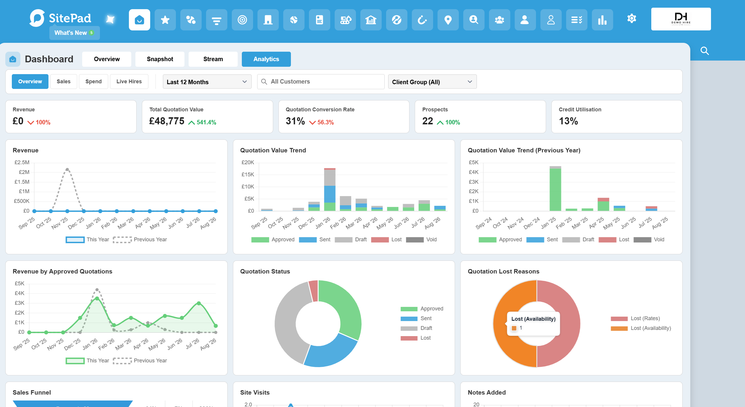Open the What's New button
Screen dimensions: 745x407
[x=74, y=33]
